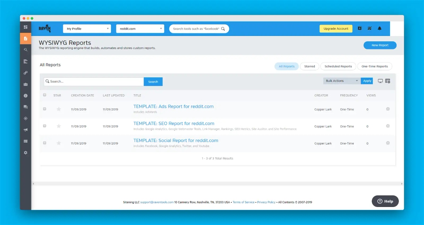The width and height of the screenshot is (424, 225).
Task: Check the Social Report row checkbox
Action: click(45, 143)
